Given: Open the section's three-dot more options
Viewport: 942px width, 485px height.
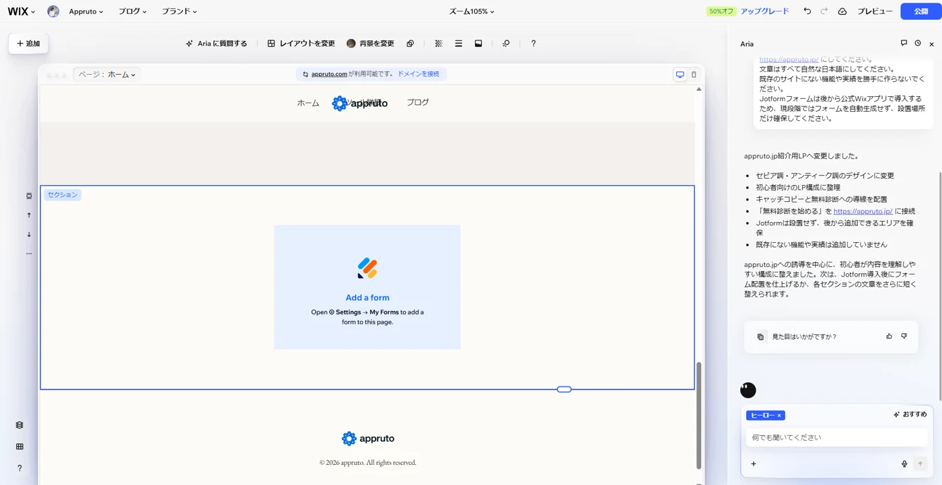Looking at the screenshot, I should click(x=29, y=254).
